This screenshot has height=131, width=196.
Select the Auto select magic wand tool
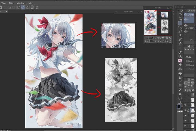[180, 35]
